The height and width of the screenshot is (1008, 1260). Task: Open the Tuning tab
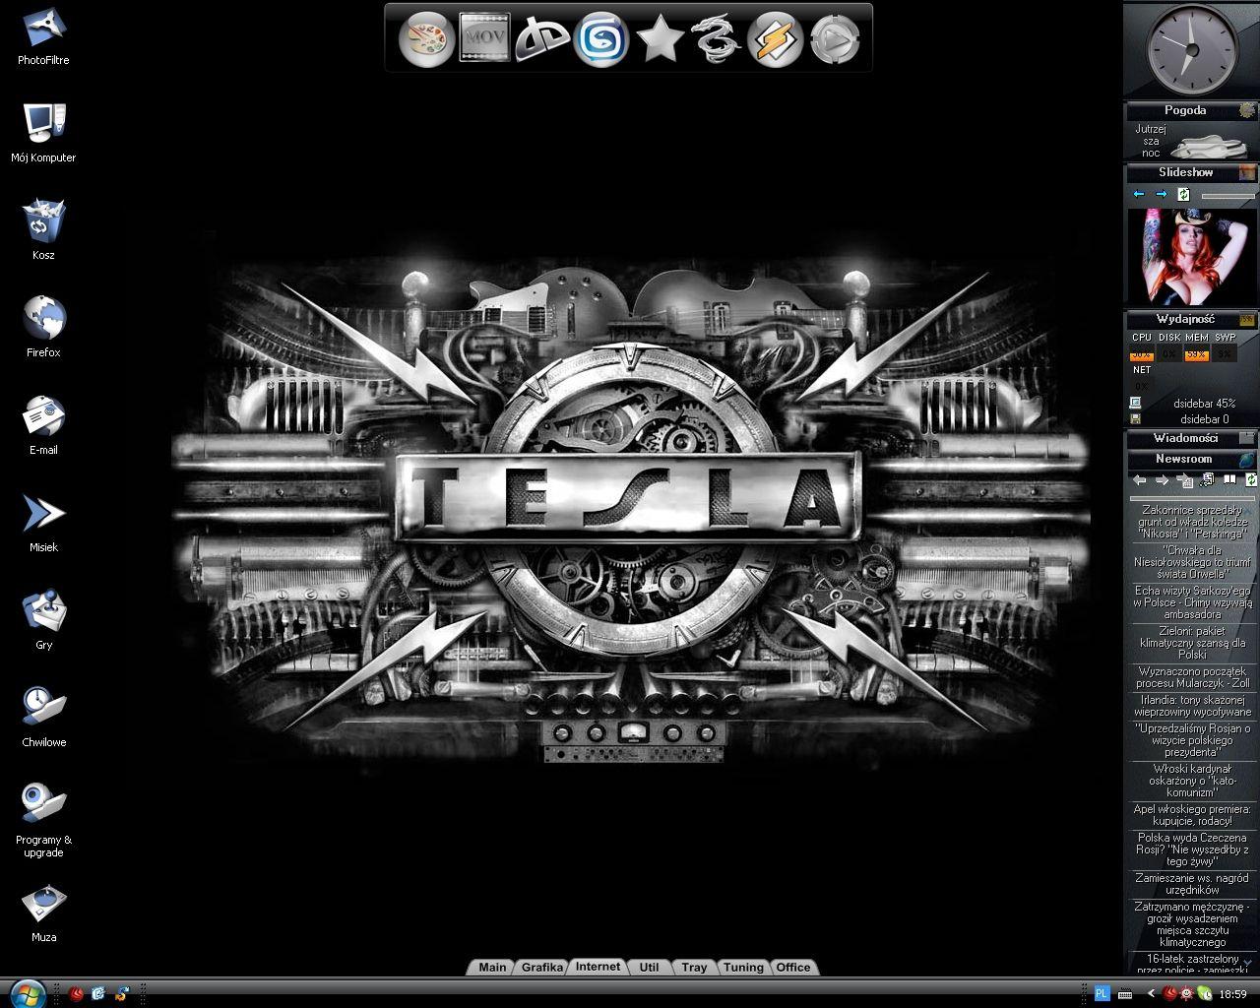[x=743, y=967]
